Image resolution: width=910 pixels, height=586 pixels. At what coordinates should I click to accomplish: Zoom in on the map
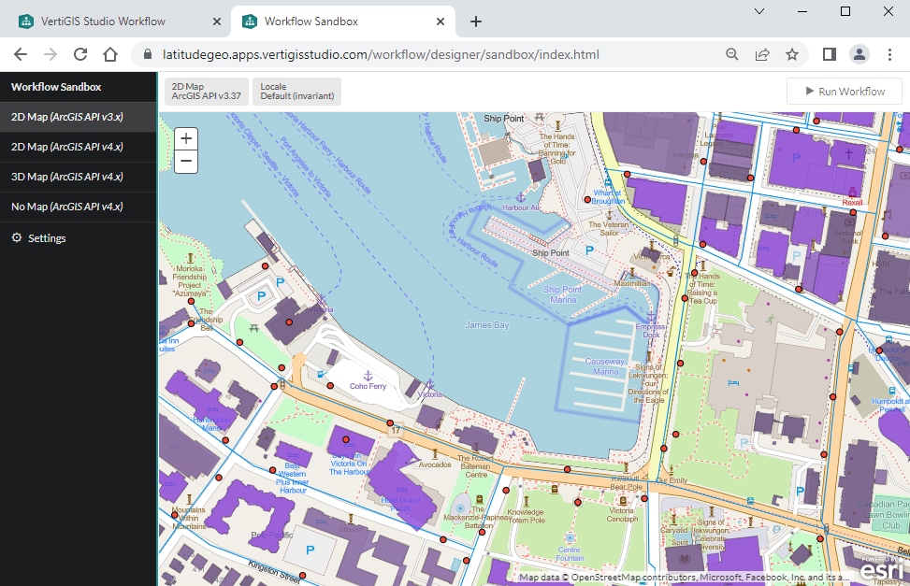[186, 138]
